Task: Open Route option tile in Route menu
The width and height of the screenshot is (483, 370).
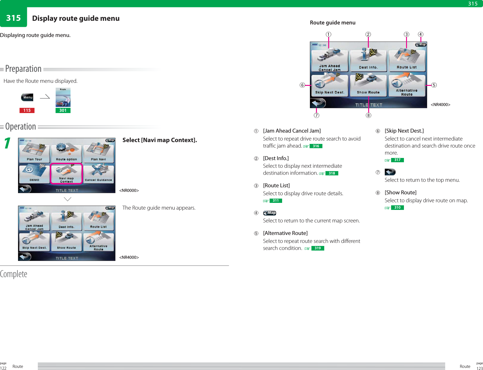Action: (x=67, y=152)
